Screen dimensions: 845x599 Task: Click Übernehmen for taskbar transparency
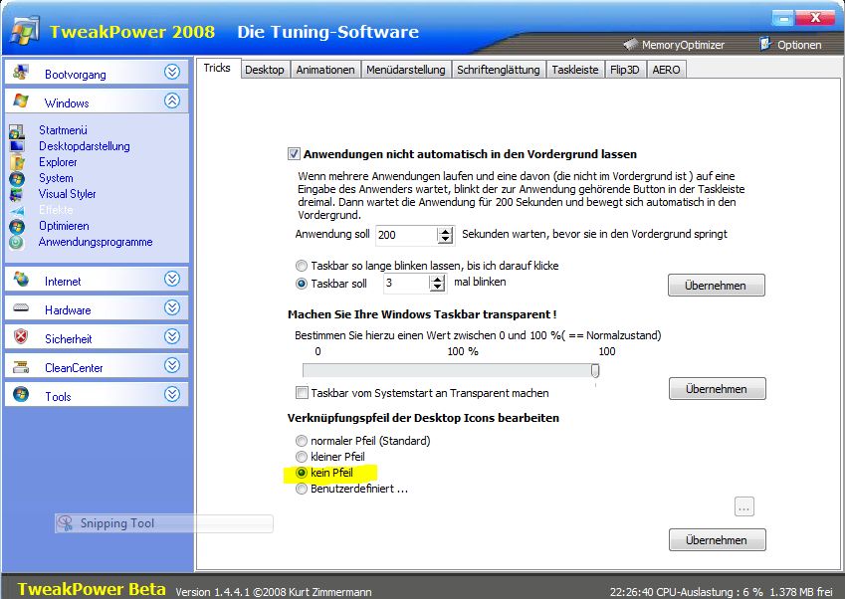click(x=717, y=389)
